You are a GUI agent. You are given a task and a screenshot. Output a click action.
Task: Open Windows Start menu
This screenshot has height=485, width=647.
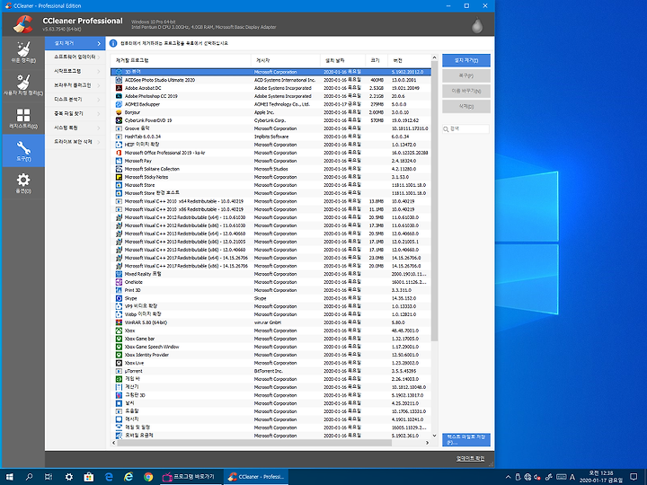tap(9, 477)
